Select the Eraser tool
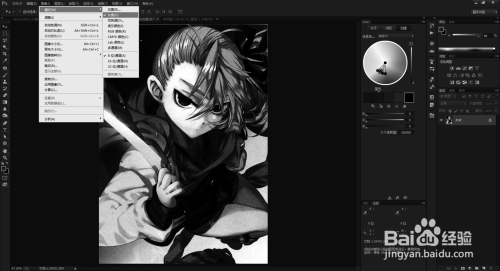Screen dimensions: 500x271 (x=5, y=95)
